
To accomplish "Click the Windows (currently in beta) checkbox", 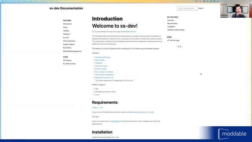I will pos(94,92).
